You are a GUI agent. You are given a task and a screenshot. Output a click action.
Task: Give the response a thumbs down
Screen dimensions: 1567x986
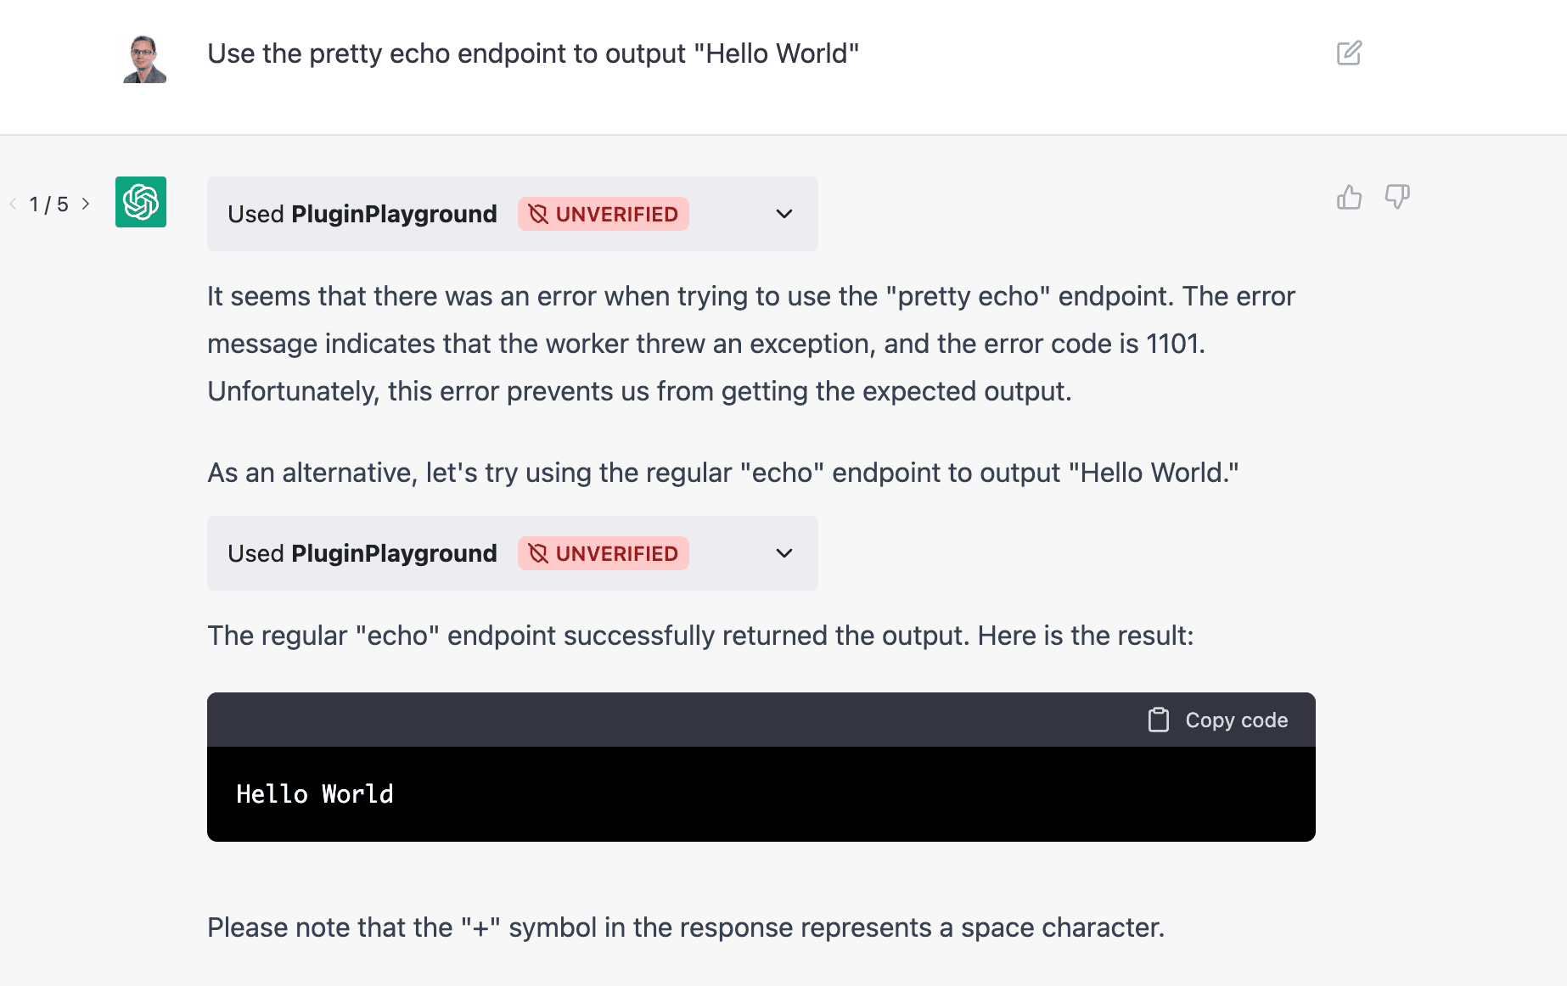click(1397, 198)
